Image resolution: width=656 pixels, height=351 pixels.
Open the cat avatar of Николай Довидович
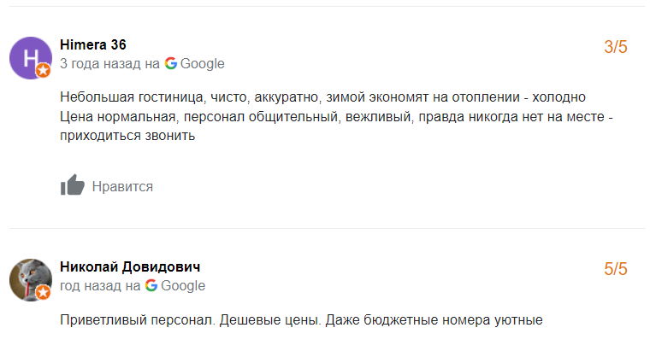pos(30,279)
